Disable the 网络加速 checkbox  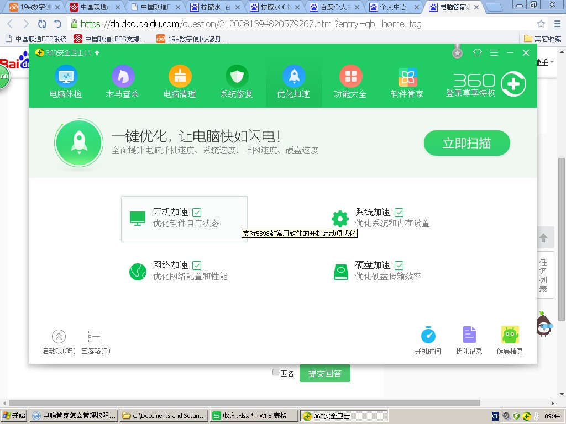[197, 266]
